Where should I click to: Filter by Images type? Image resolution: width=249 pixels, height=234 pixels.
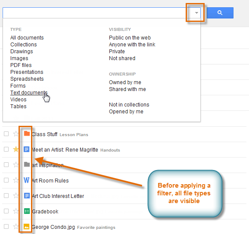coord(19,58)
